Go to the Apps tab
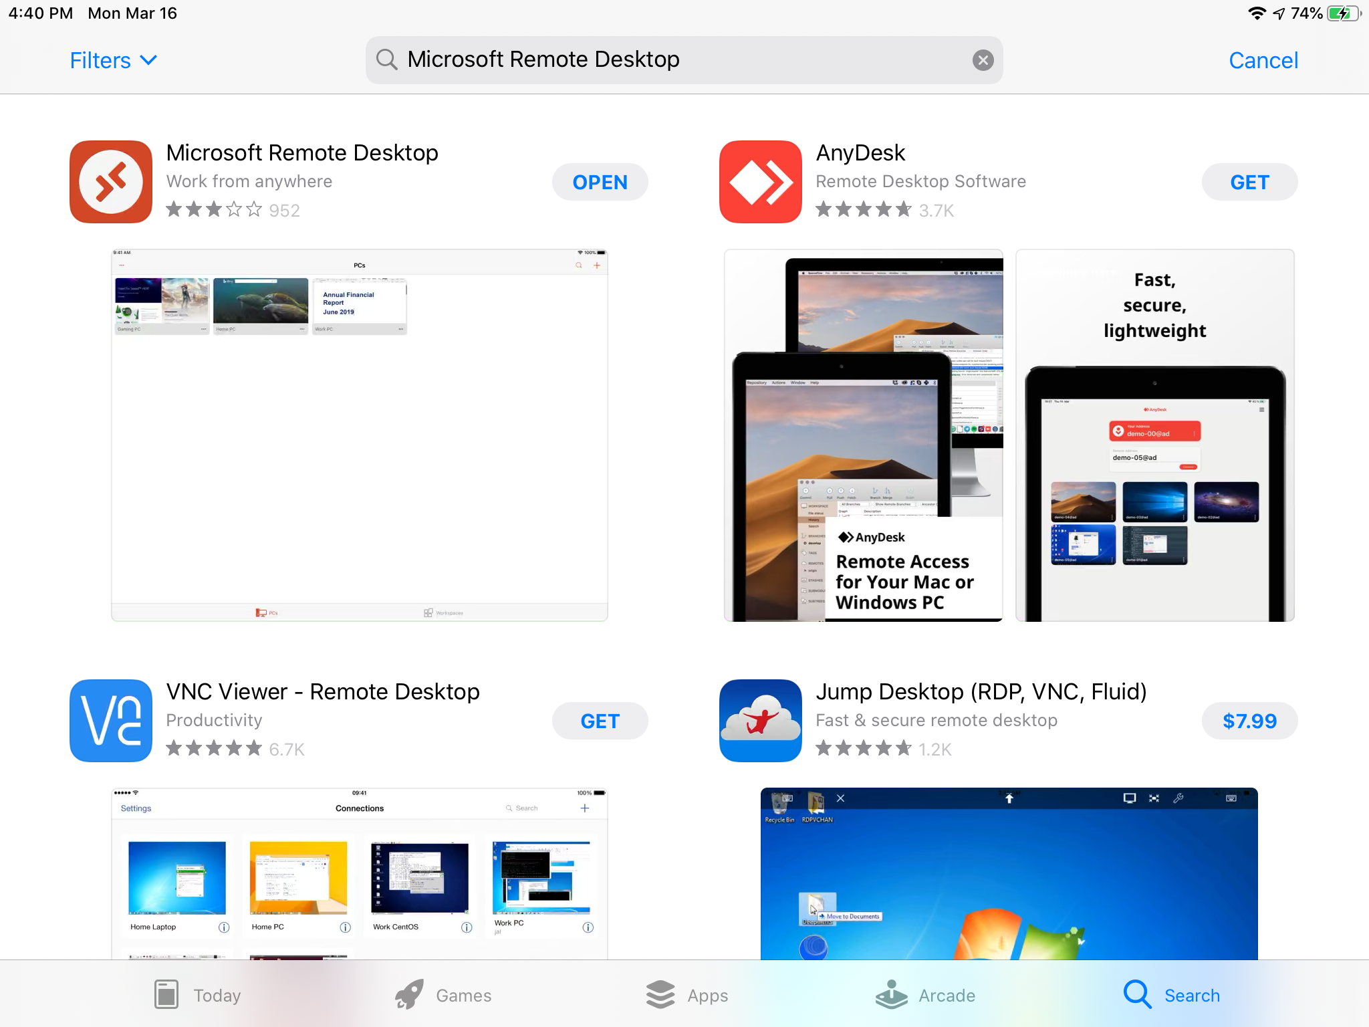Image resolution: width=1369 pixels, height=1027 pixels. (x=687, y=995)
